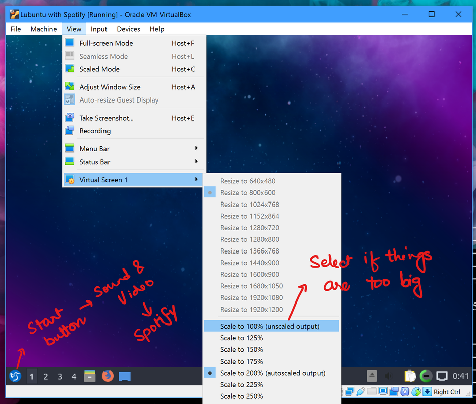
Task: Maximize the VirtualBox window
Action: pyautogui.click(x=431, y=14)
